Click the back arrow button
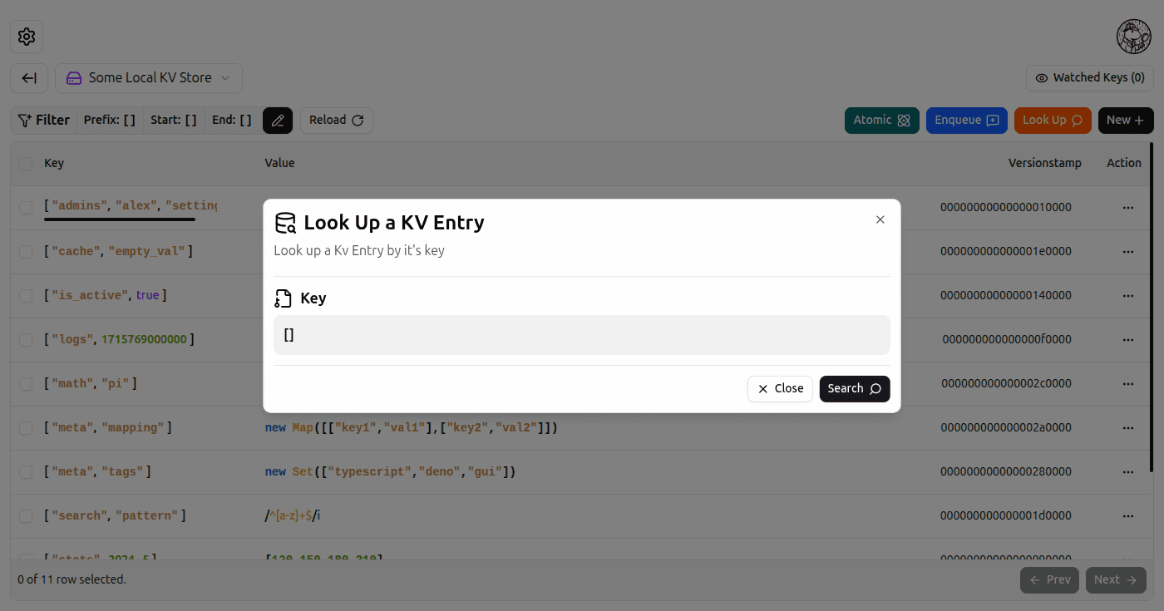Viewport: 1164px width, 611px height. pyautogui.click(x=29, y=78)
